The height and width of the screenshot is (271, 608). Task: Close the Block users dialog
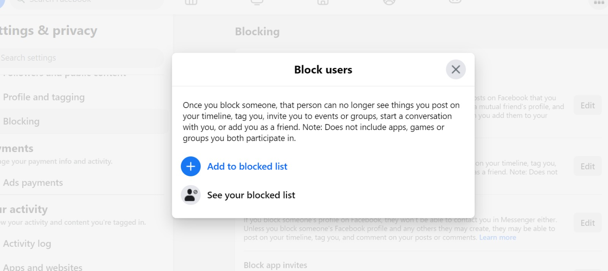click(456, 69)
